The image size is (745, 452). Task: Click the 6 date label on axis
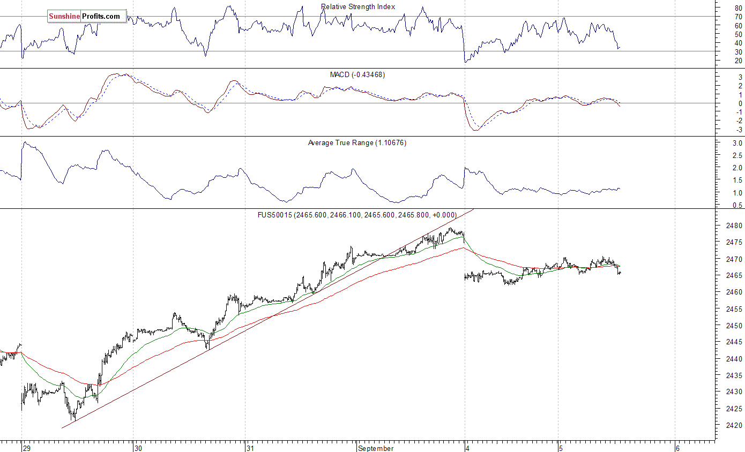click(x=677, y=448)
